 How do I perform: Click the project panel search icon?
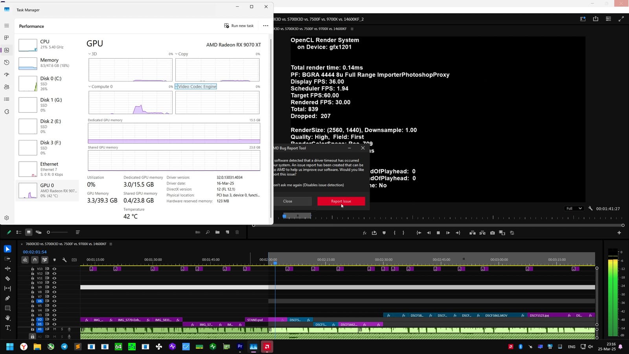tap(208, 232)
